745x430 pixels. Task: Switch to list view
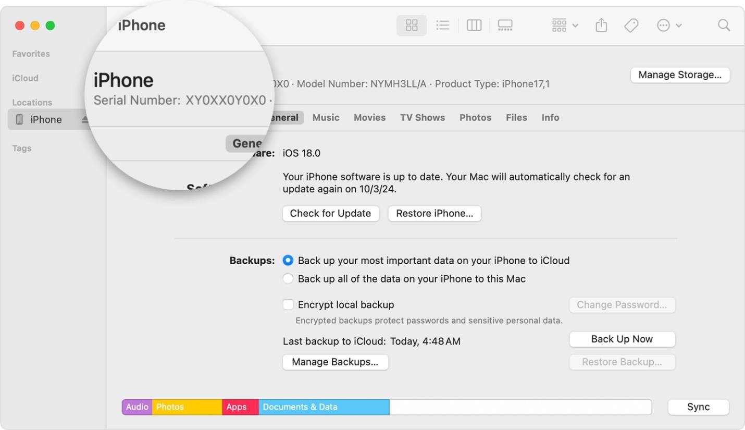click(443, 25)
